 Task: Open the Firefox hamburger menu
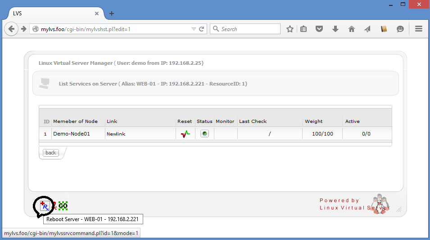click(418, 29)
